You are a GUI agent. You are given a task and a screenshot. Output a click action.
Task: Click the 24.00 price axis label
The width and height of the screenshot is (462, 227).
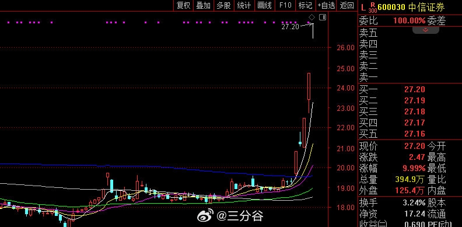[x=345, y=88]
